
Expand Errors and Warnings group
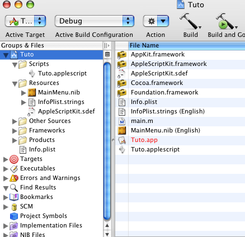point(6,178)
